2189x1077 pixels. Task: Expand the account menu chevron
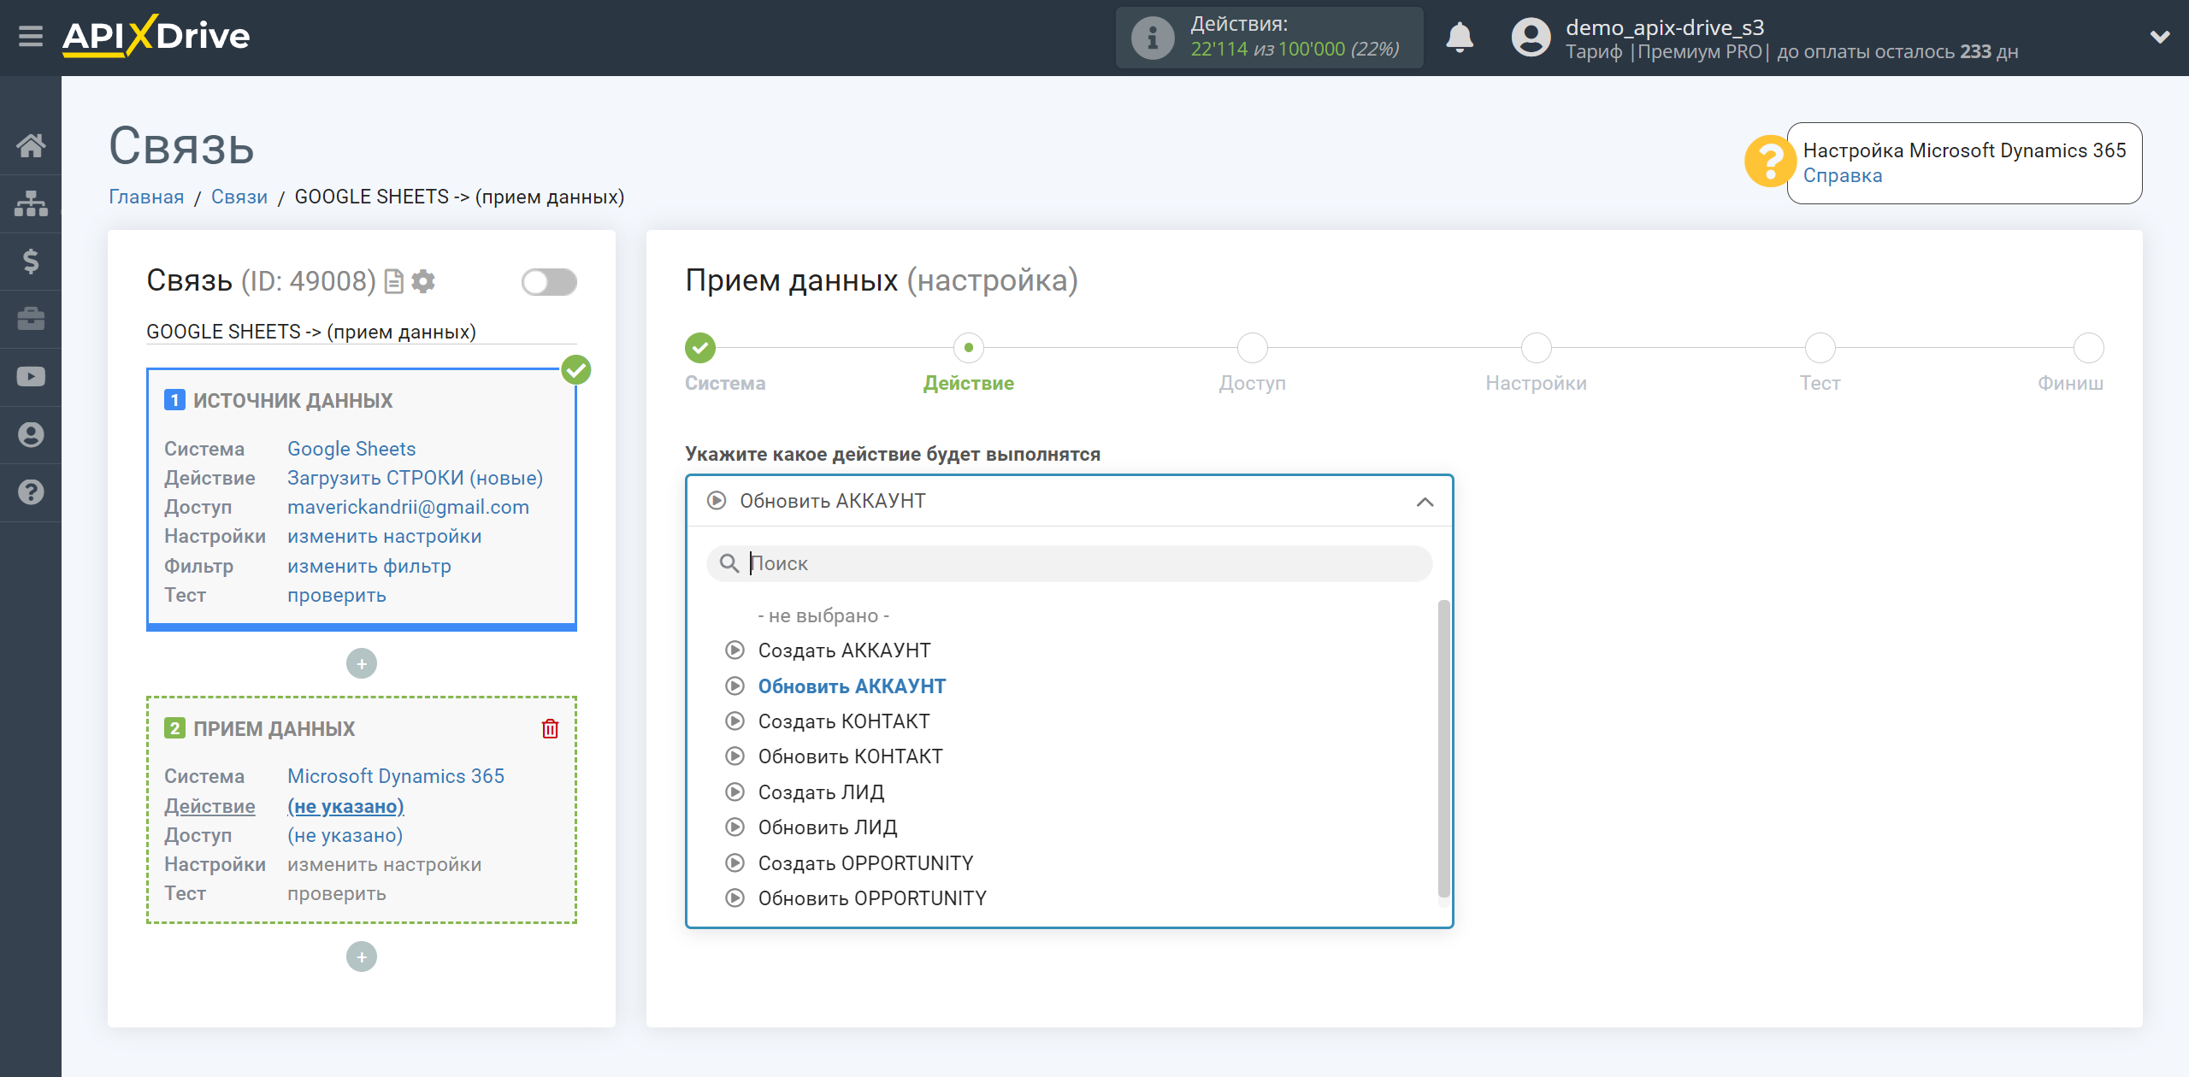point(2160,37)
